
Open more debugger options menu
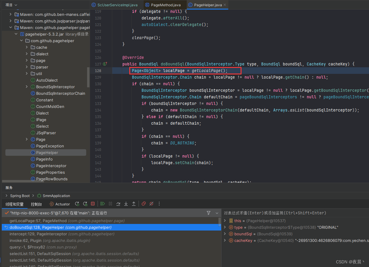159,204
